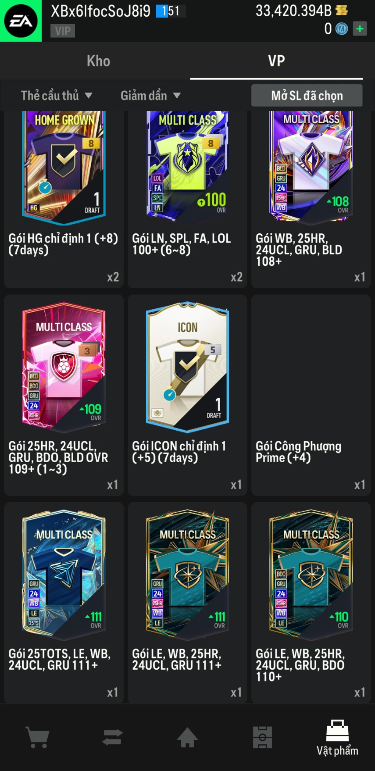Expand the Giảm dần sort dropdown
The height and width of the screenshot is (771, 375).
pos(151,96)
